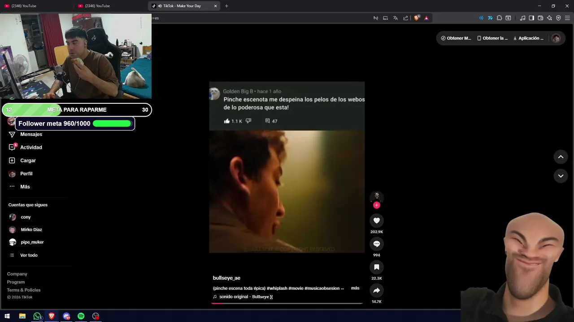This screenshot has height=322, width=574.
Task: Click the webcam overlay feed
Action: [76, 56]
